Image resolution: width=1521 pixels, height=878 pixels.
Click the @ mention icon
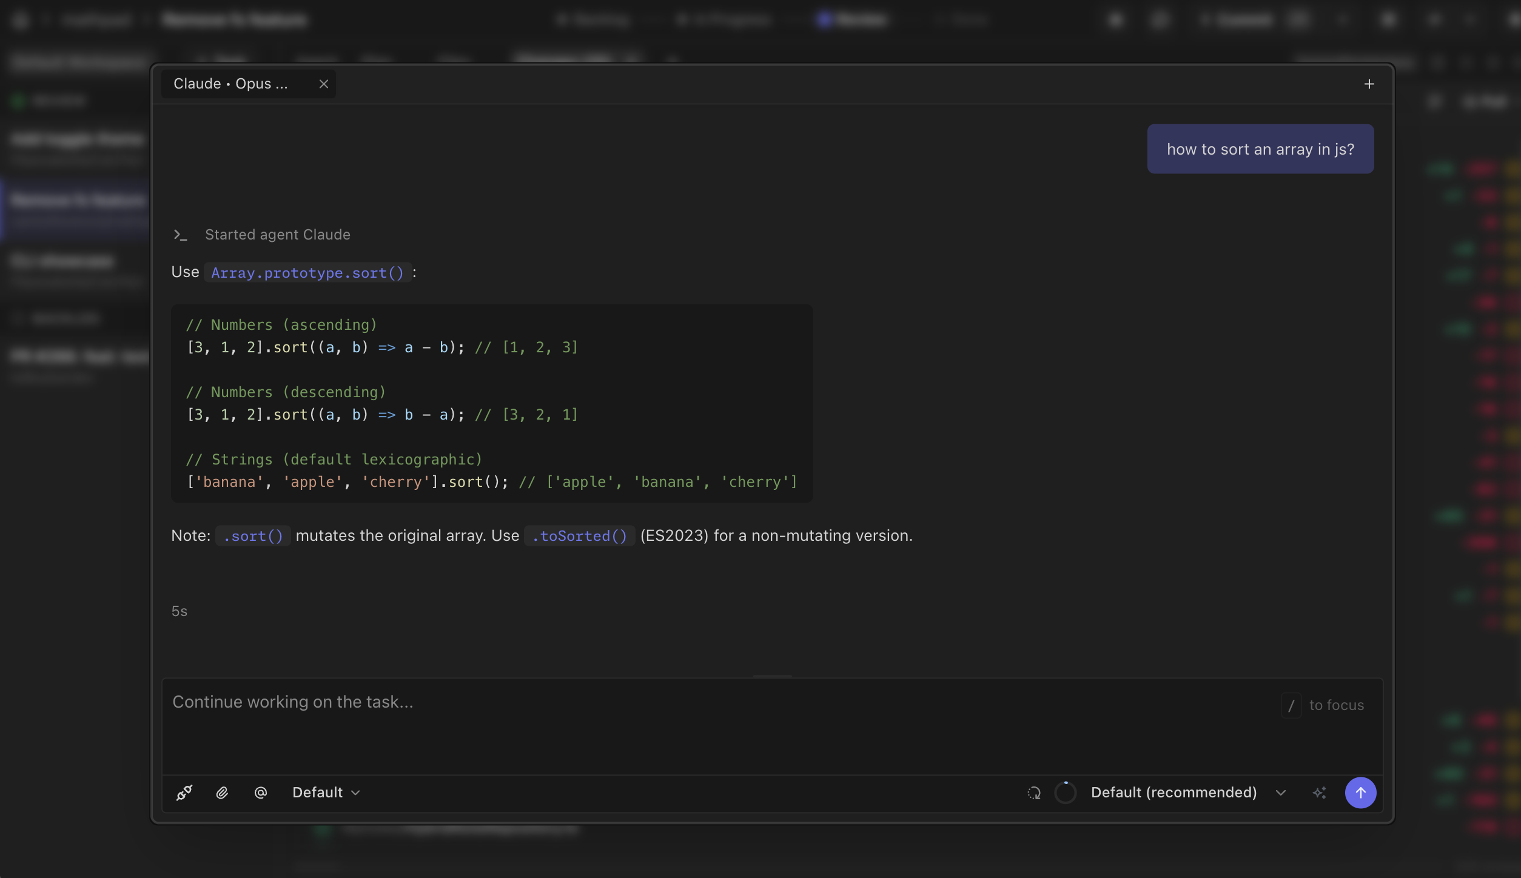(x=261, y=793)
